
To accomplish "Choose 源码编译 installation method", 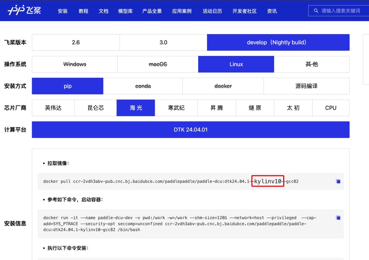I will [x=306, y=86].
